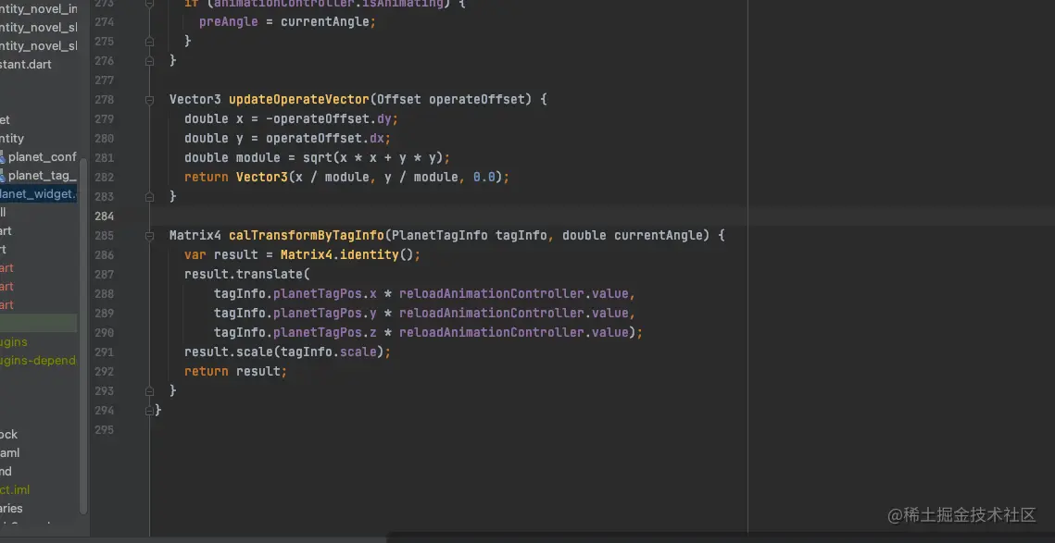Click the fold-end marker on line 293

[149, 390]
